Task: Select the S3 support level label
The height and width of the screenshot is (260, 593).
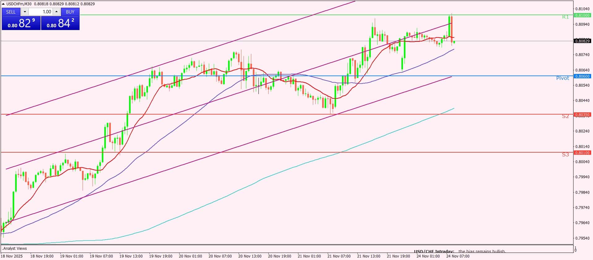Action: point(565,154)
